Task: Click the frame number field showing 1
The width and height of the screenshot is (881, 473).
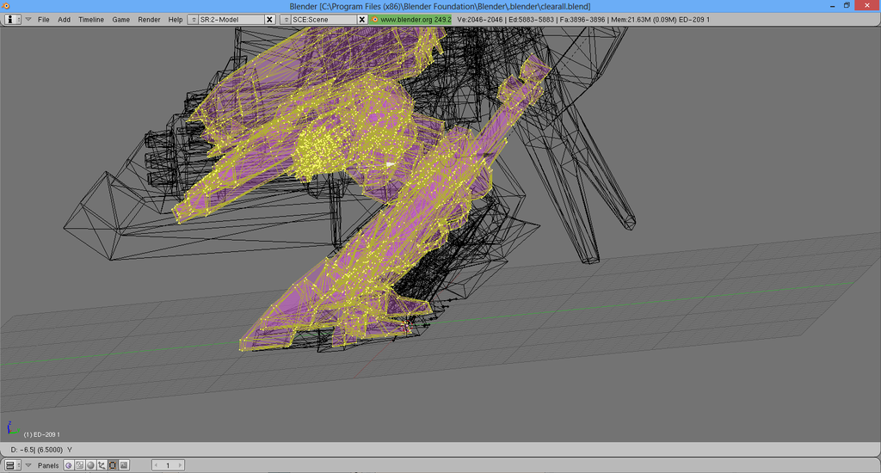Action: (168, 465)
